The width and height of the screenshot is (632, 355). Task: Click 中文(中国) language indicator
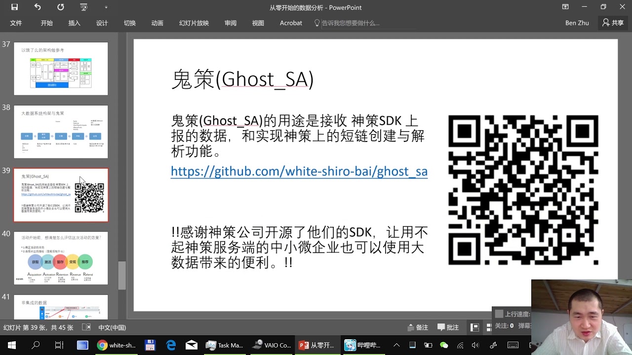point(112,327)
